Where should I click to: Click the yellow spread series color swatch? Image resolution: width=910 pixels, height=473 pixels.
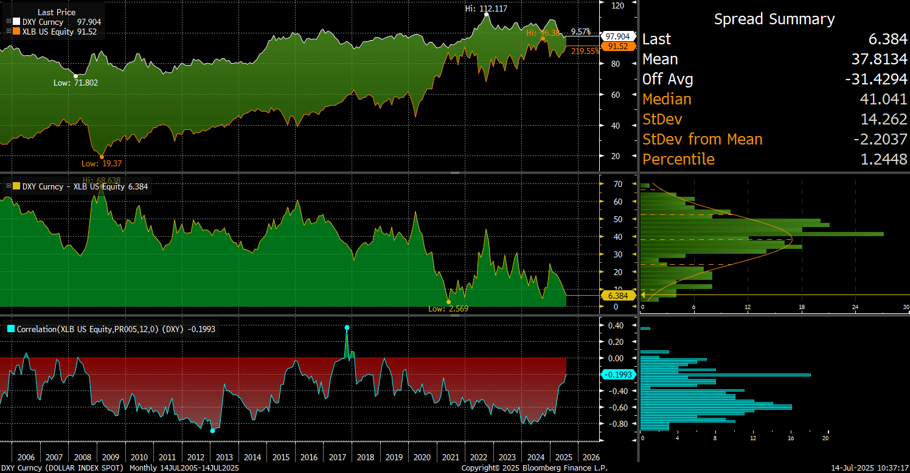click(16, 186)
